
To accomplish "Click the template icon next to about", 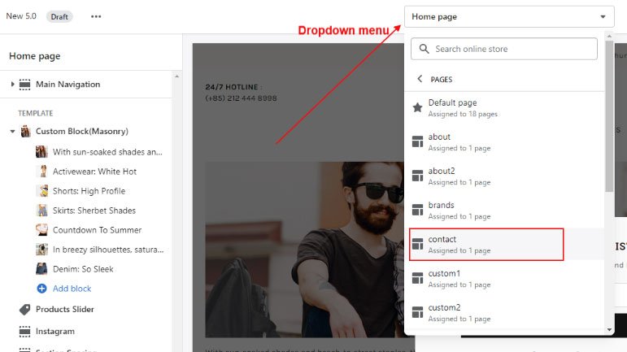I will click(417, 141).
